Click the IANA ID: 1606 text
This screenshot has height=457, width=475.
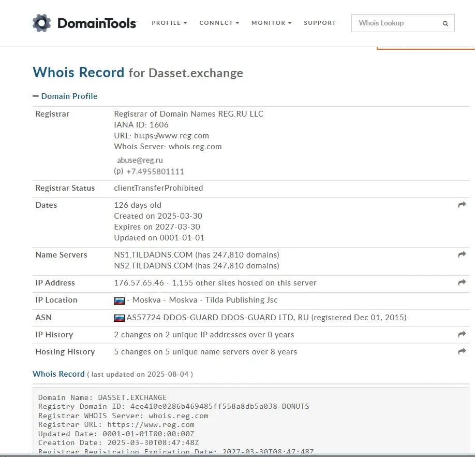click(x=141, y=125)
